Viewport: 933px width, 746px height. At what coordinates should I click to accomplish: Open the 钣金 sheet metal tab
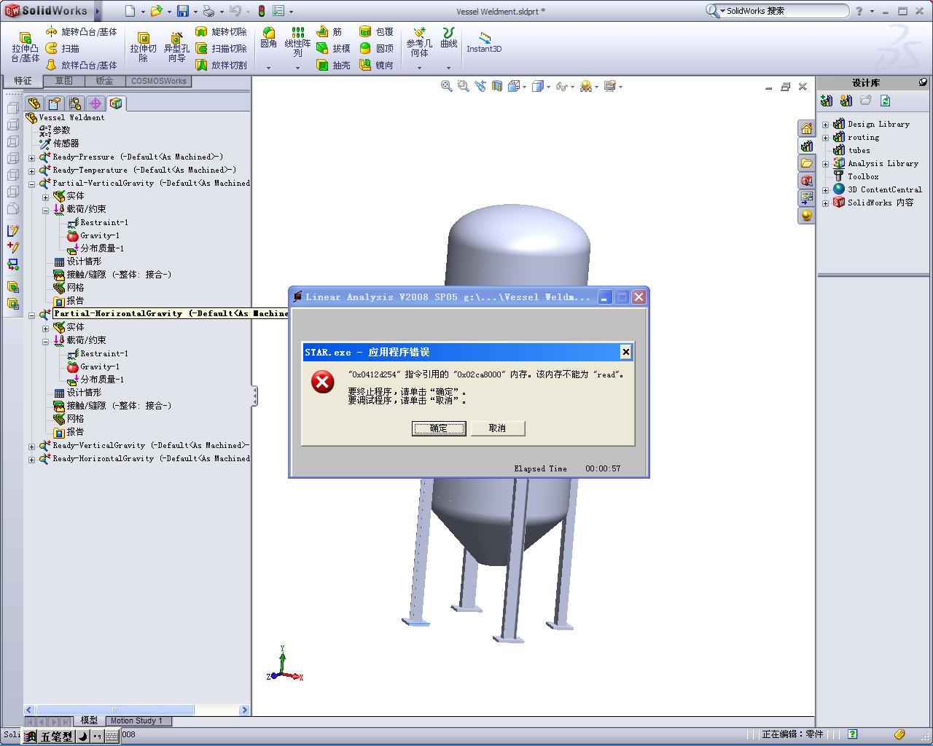105,81
